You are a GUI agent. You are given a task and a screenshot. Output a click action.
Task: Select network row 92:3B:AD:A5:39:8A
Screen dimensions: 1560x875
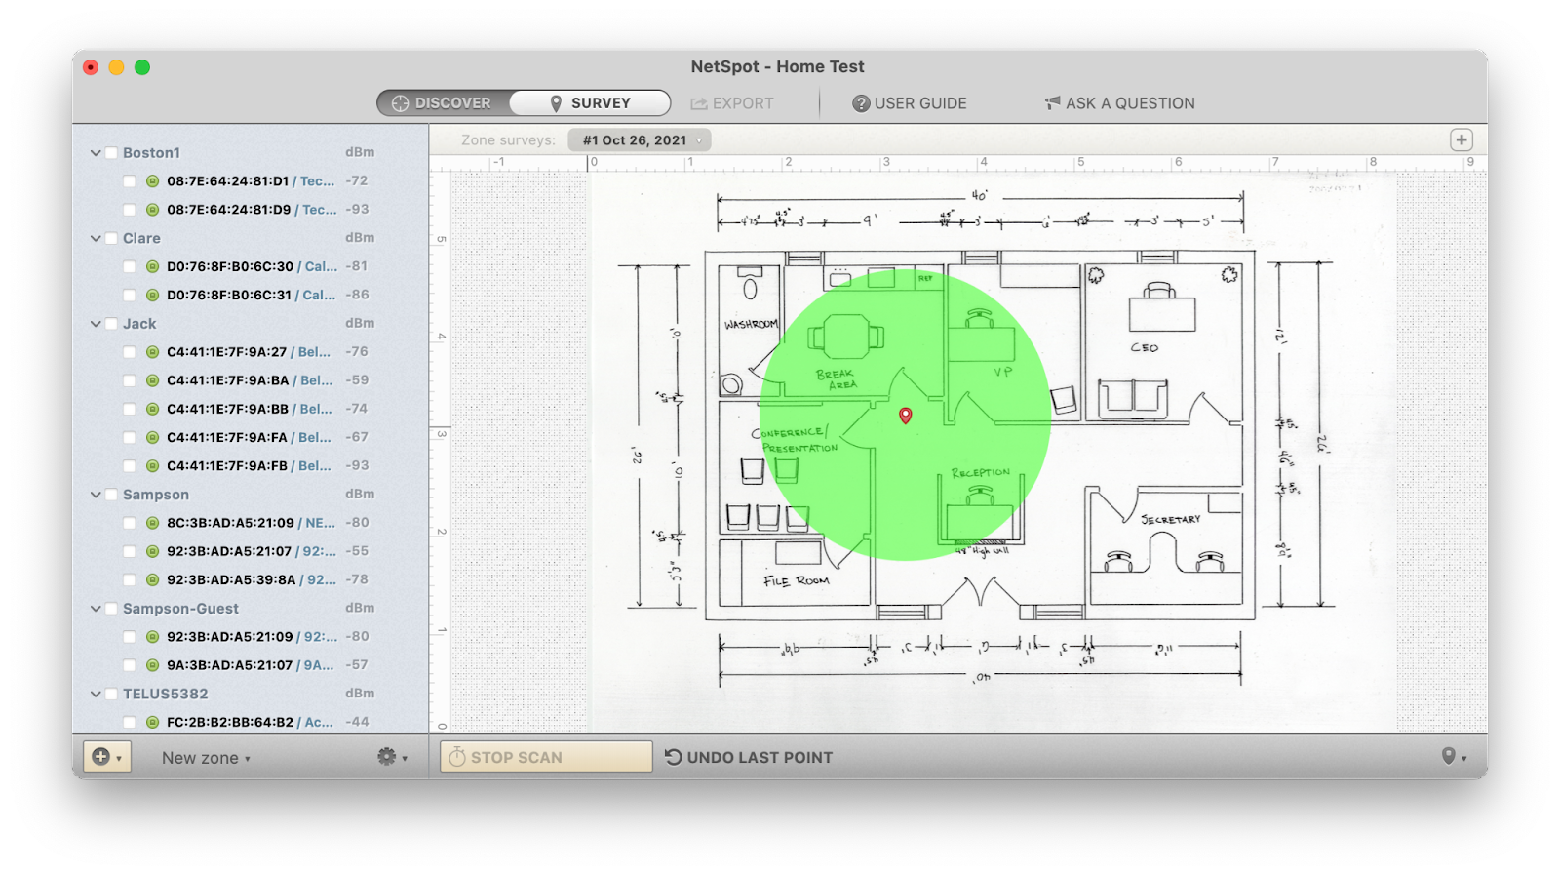[x=251, y=579]
